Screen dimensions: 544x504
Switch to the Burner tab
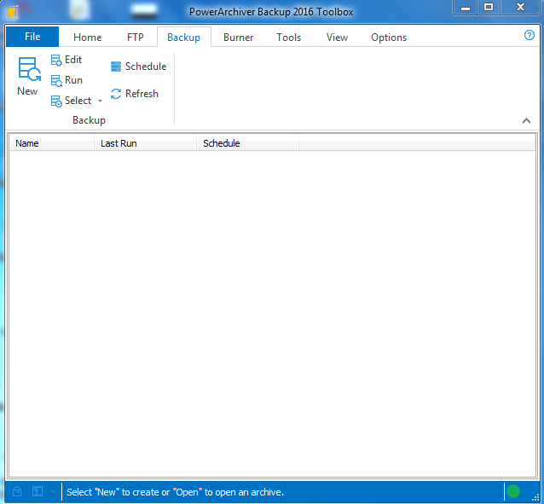[x=239, y=38]
